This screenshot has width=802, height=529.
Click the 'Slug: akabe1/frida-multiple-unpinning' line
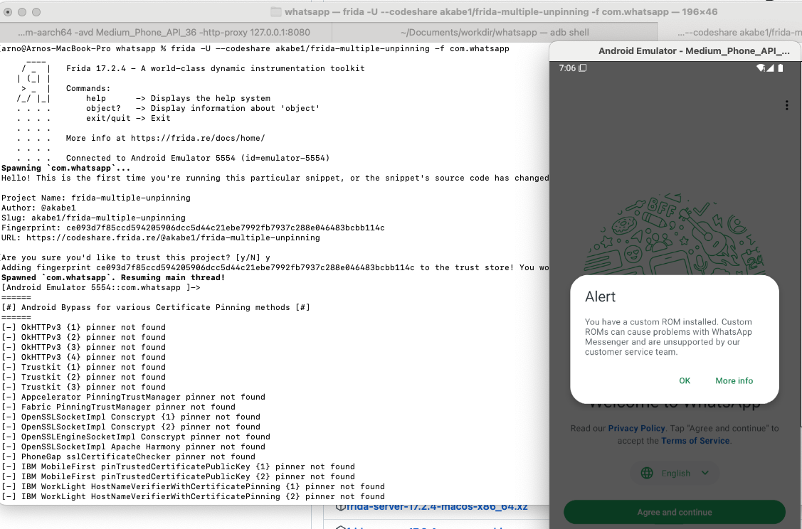pos(94,218)
